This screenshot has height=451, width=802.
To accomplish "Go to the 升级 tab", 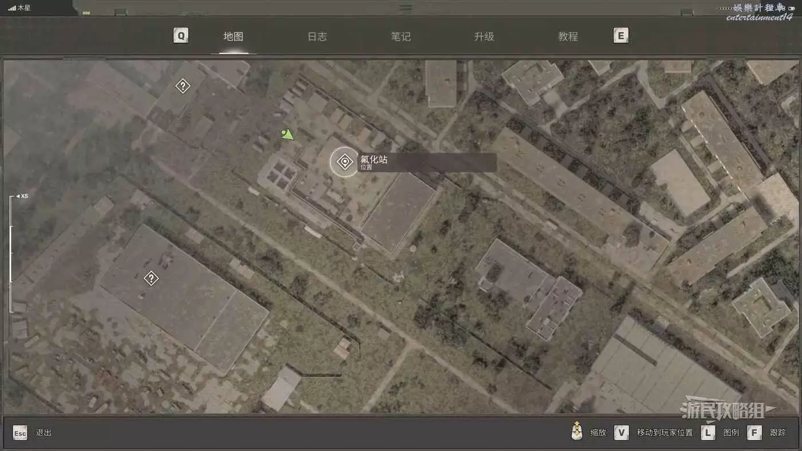I will tap(484, 37).
